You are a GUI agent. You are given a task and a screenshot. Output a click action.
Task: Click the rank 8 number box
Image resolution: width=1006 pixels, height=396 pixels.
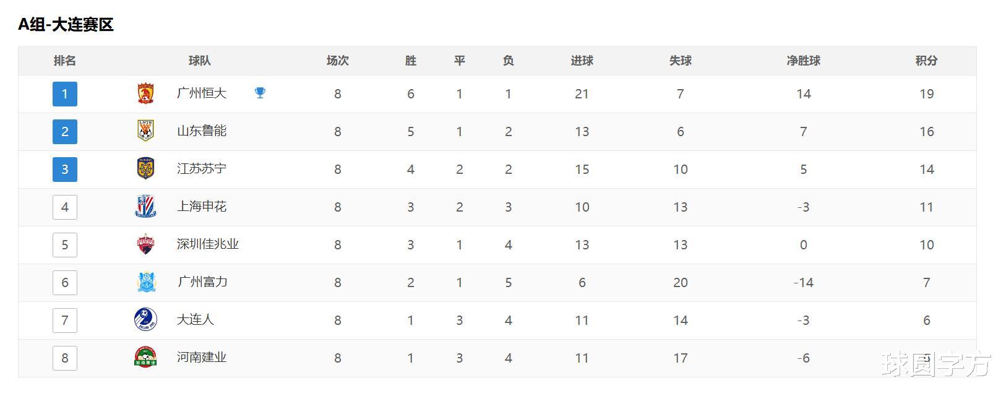pyautogui.click(x=65, y=358)
